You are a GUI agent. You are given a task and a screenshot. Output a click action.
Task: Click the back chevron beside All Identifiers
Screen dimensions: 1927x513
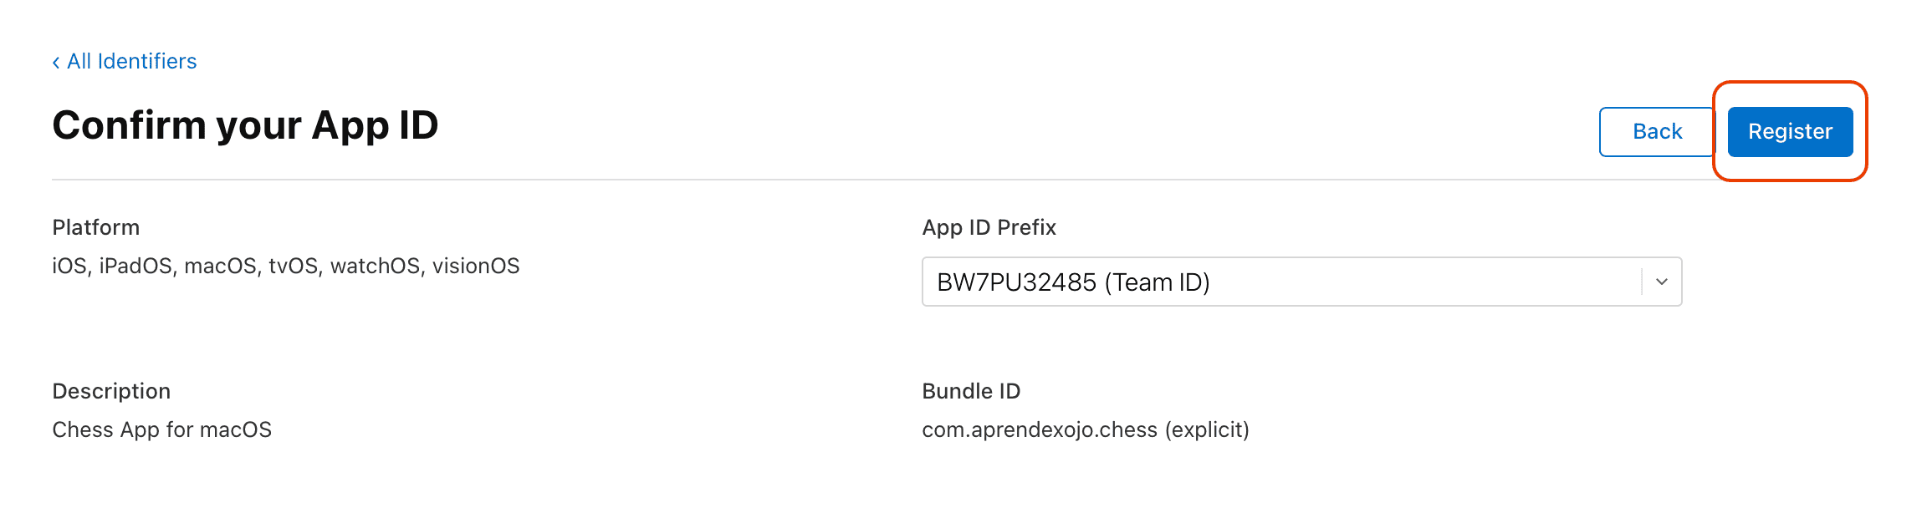[56, 63]
